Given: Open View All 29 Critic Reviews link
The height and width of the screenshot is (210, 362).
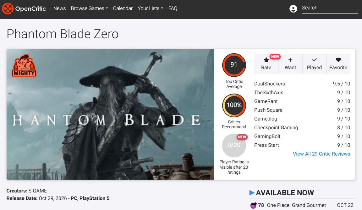Looking at the screenshot, I should (321, 154).
